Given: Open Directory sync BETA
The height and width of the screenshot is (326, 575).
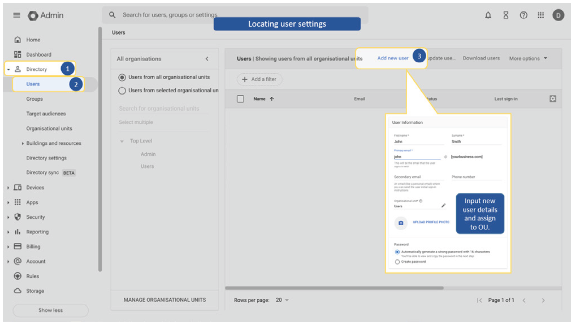Looking at the screenshot, I should (50, 173).
